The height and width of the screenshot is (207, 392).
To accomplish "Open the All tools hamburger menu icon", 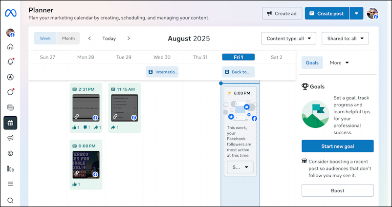I will point(10,184).
